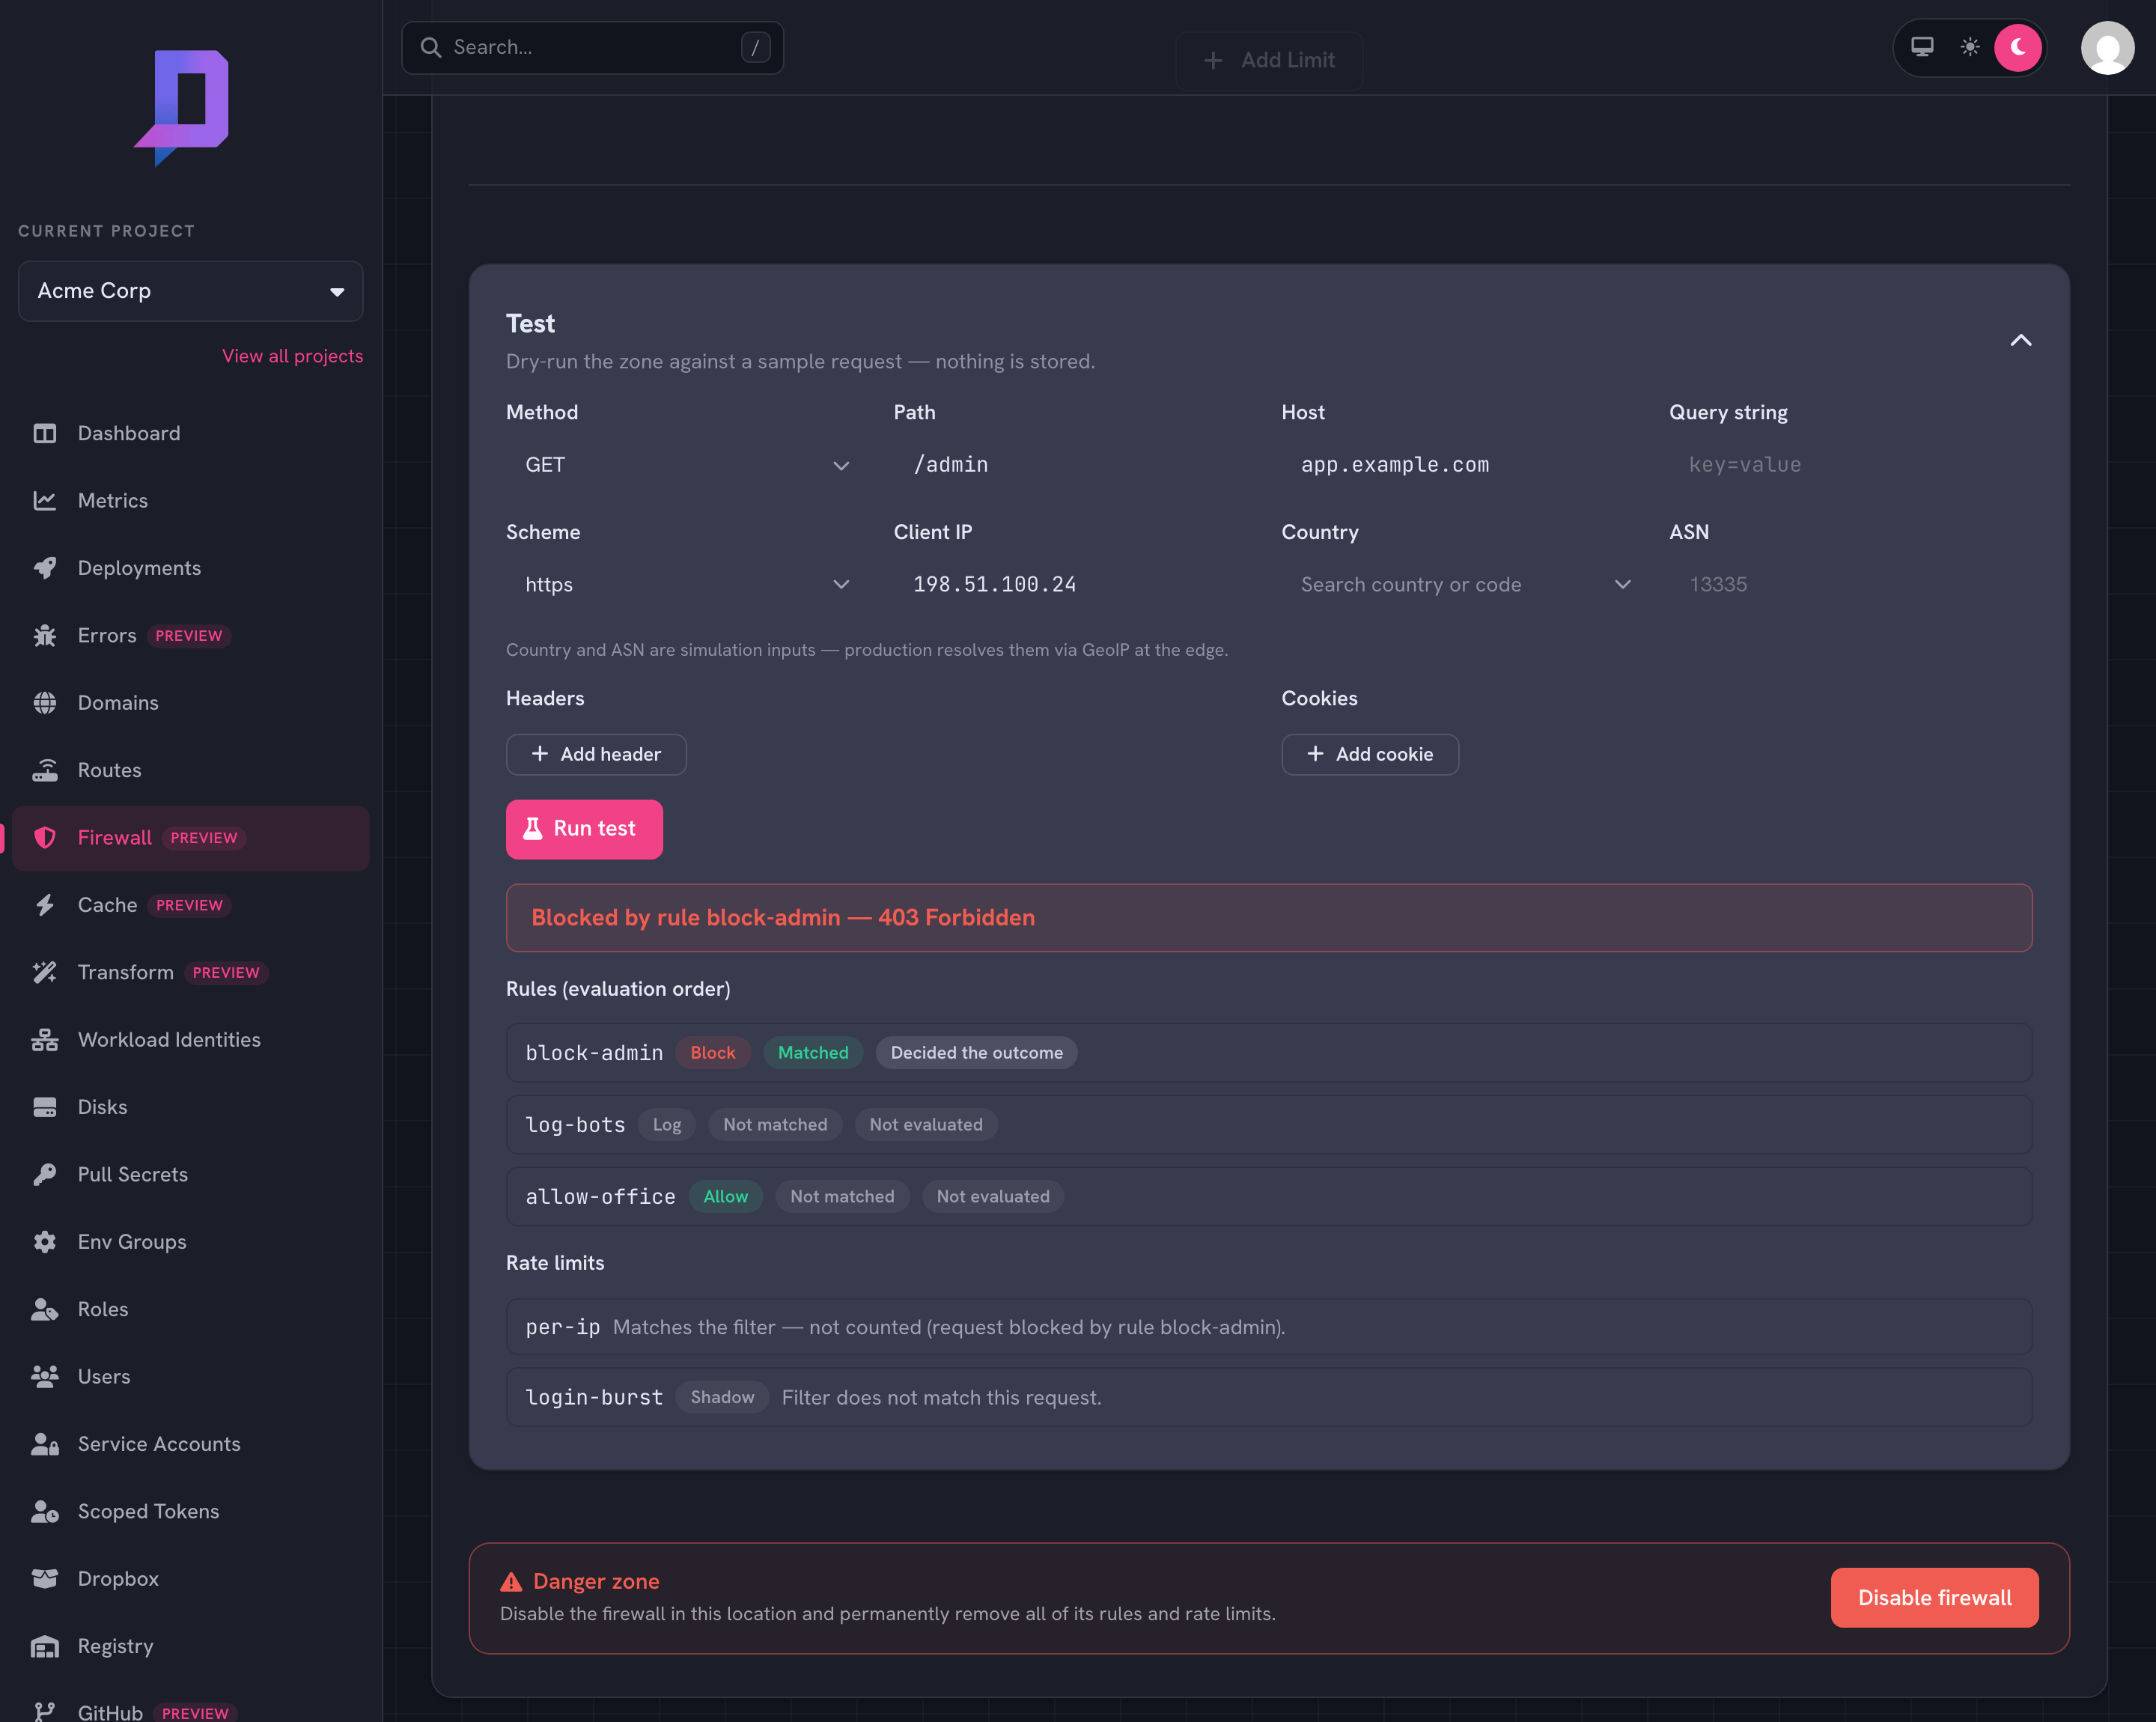Image resolution: width=2156 pixels, height=1722 pixels.
Task: Click the Transform magic wand icon
Action: click(x=45, y=972)
